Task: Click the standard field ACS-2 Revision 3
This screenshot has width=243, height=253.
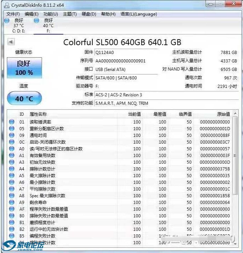Action: (167, 95)
